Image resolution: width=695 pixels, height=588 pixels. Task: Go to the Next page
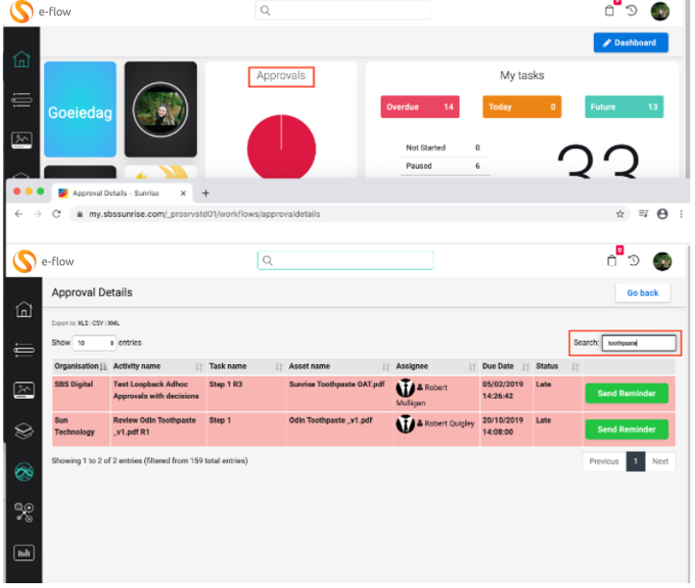[x=660, y=461]
